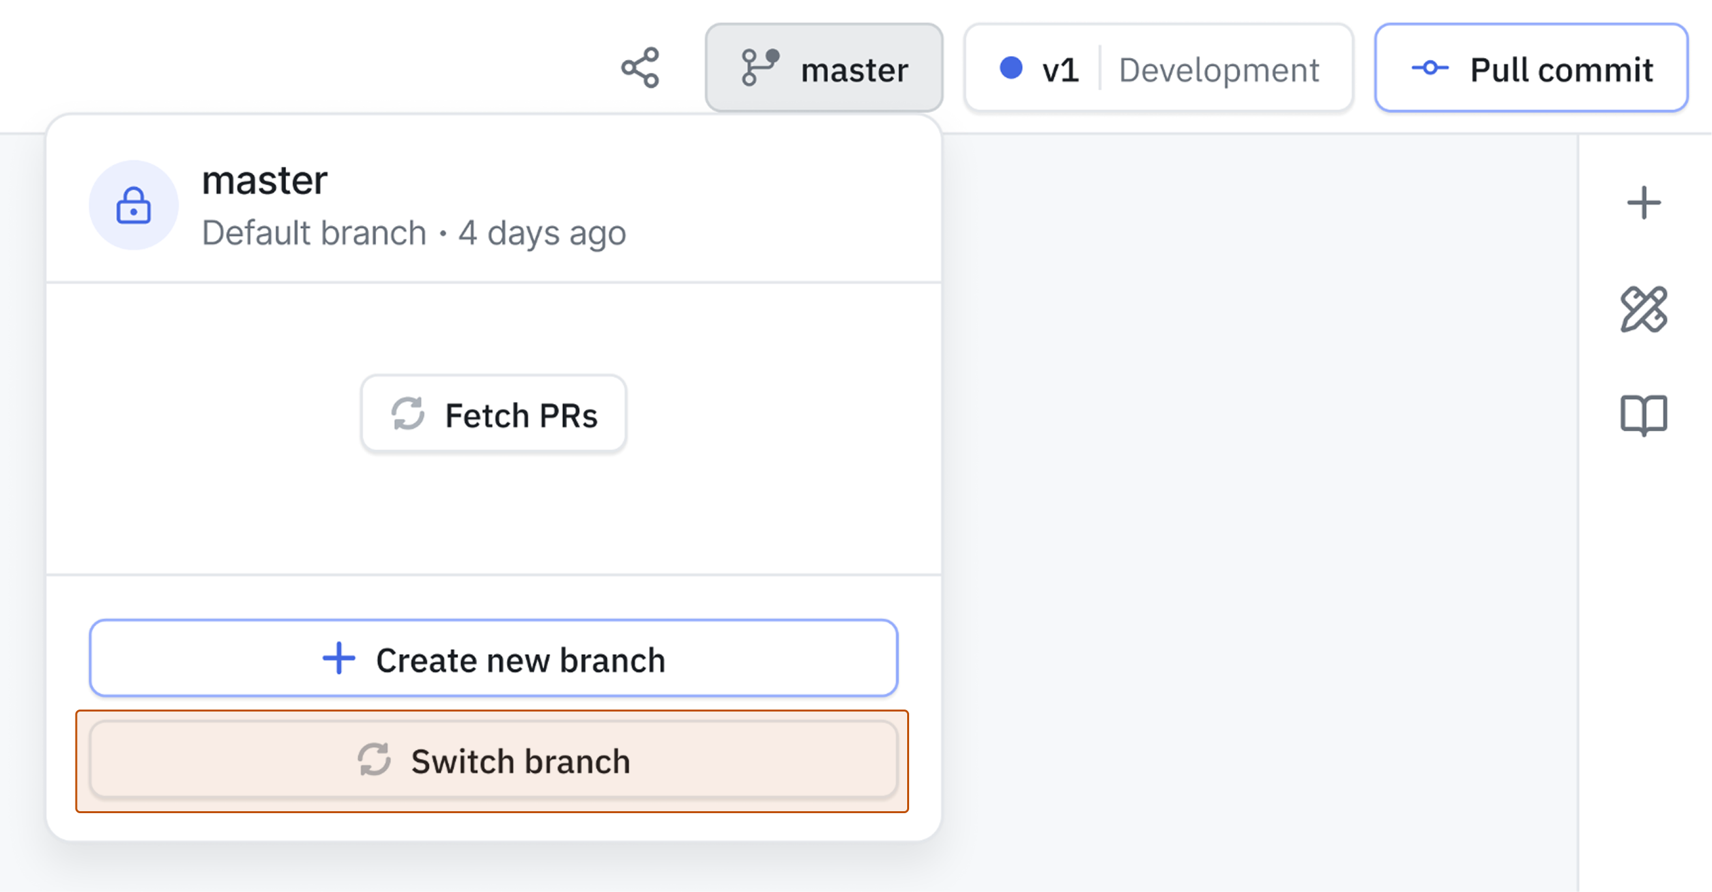Select the design tools icon in right sidebar
The image size is (1712, 892).
tap(1645, 309)
